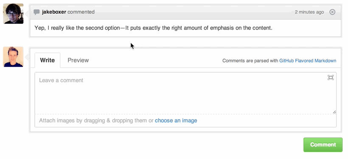This screenshot has height=159, width=348.
Task: Open the jakeboxer username link
Action: (x=54, y=12)
